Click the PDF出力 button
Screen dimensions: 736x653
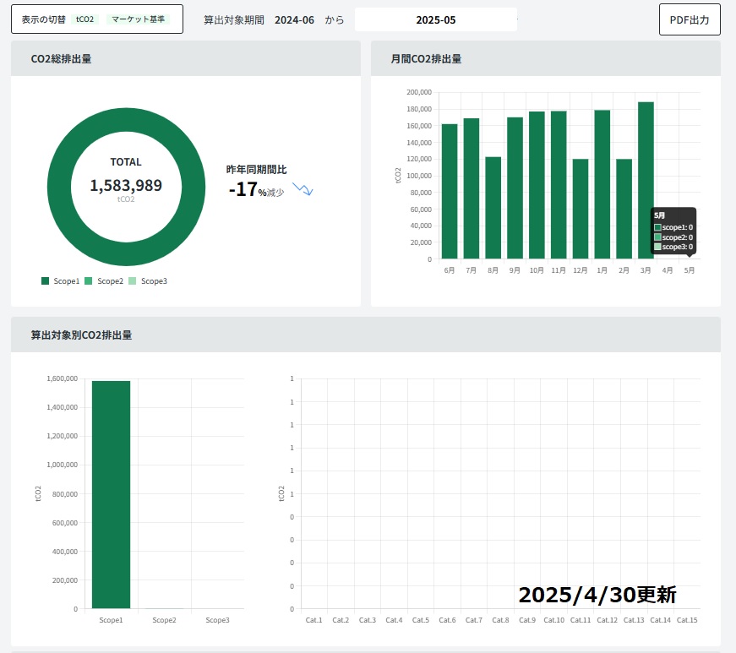689,19
